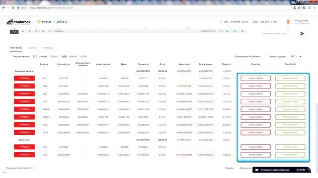Set TakeProfit for the NANO row
The width and height of the screenshot is (318, 178).
pyautogui.click(x=290, y=117)
